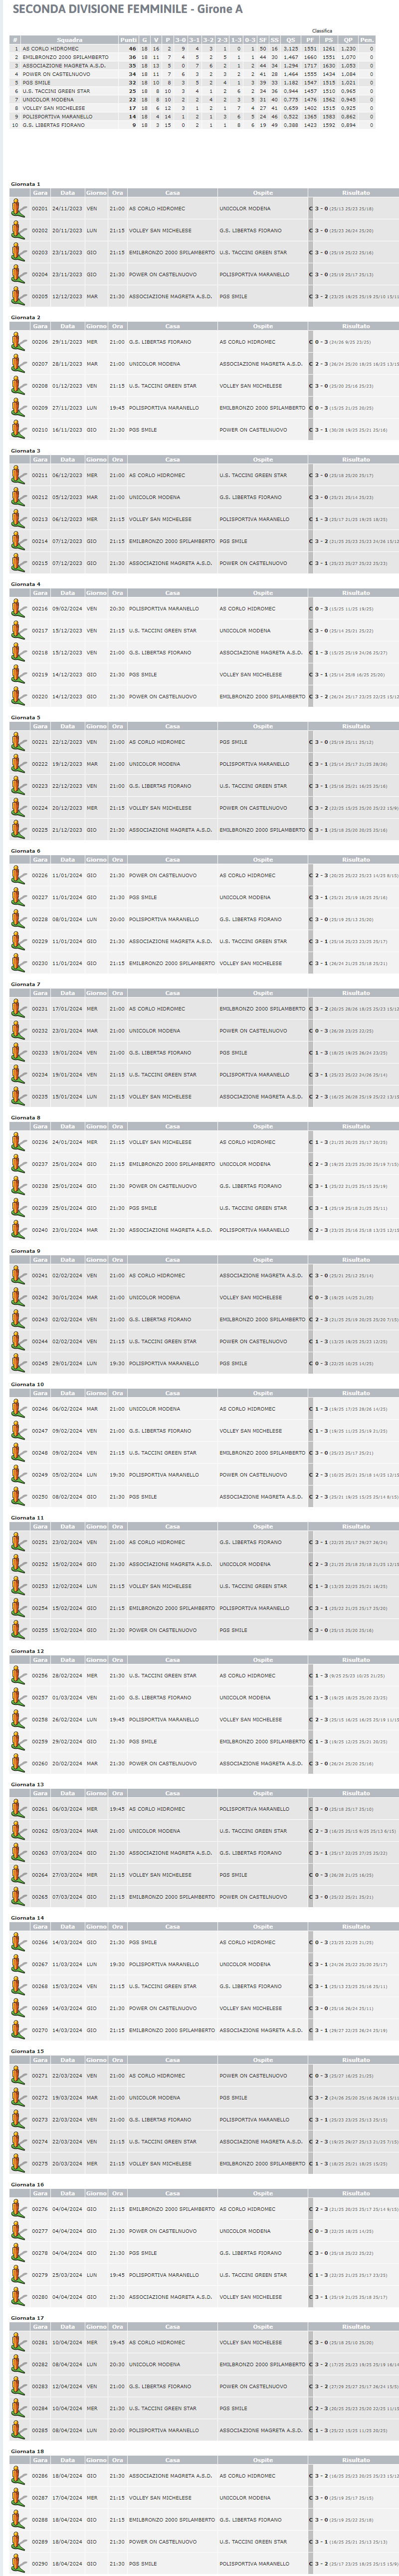Open match icon for gara 00252
Viewport: 399px width, 2576px height.
point(18,1564)
